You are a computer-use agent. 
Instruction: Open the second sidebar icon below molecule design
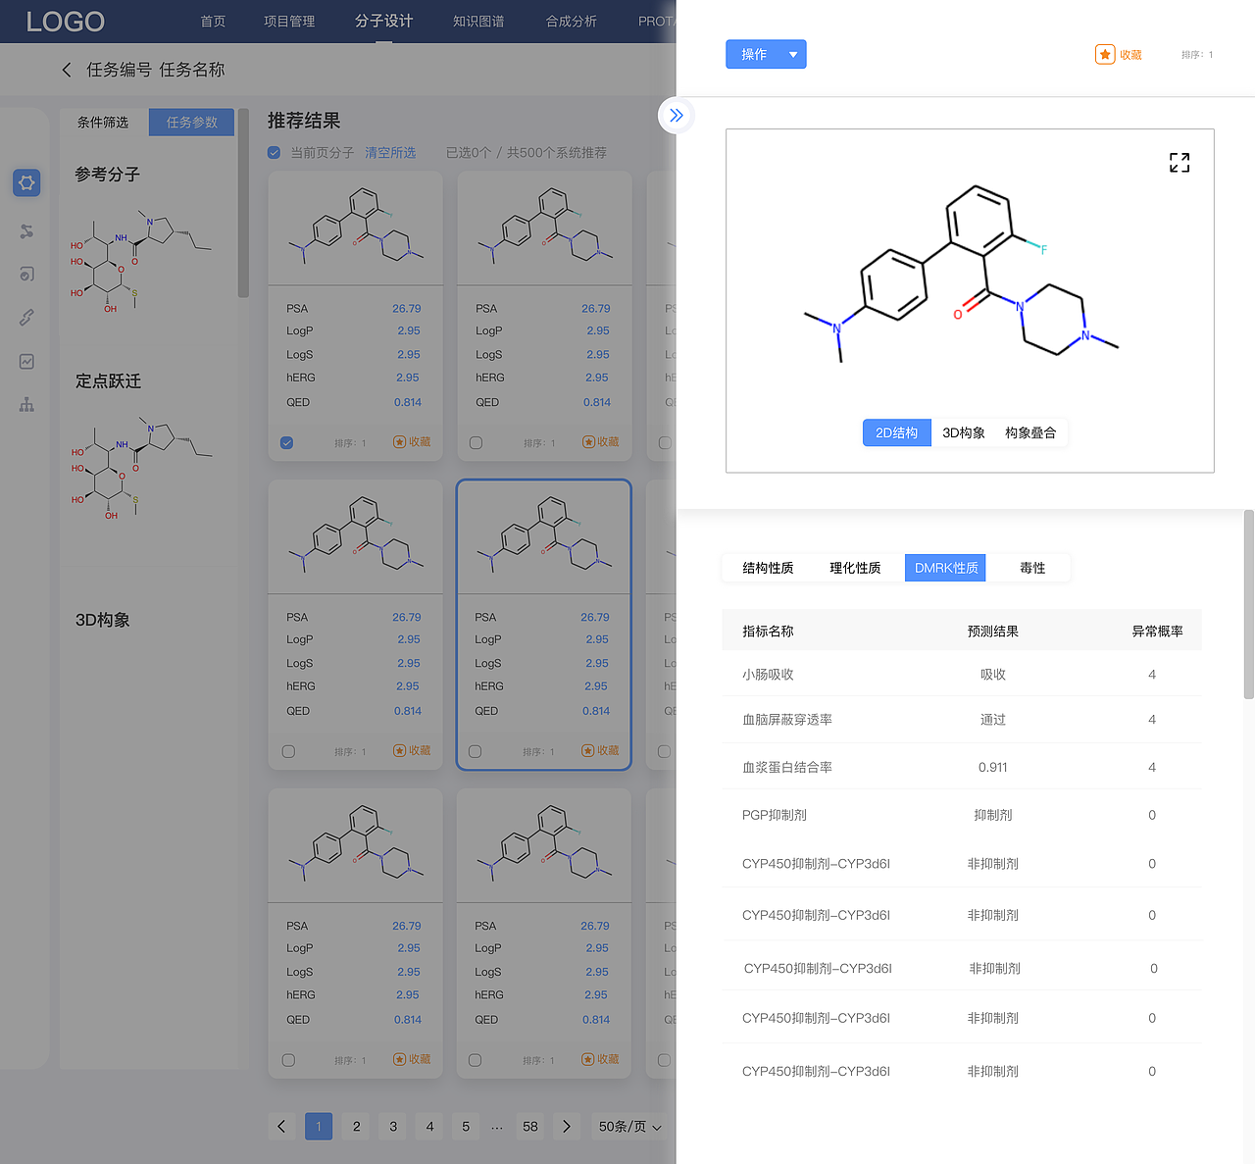click(x=26, y=230)
